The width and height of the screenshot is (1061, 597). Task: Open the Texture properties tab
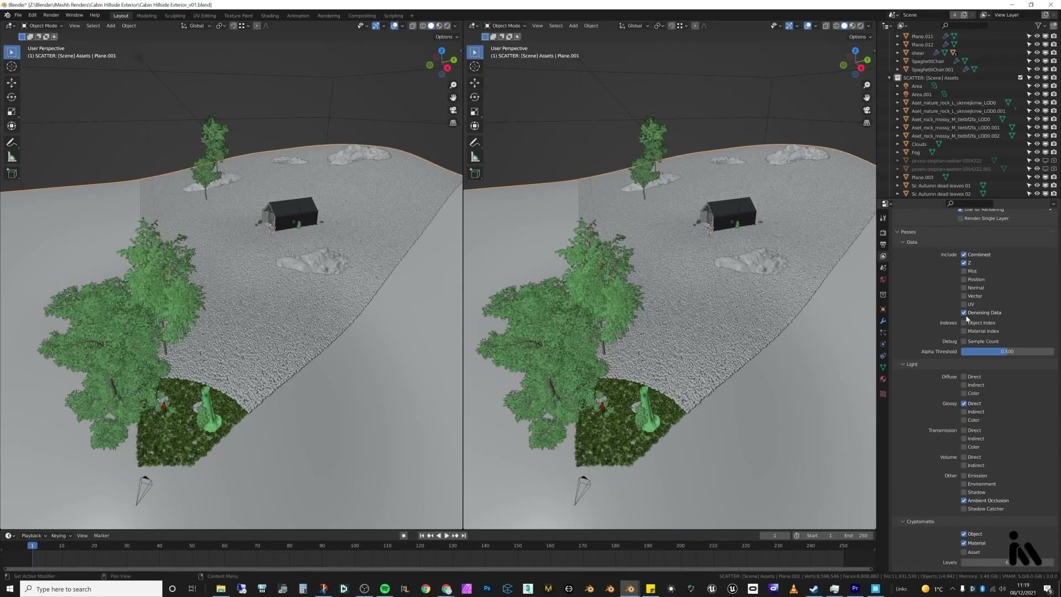click(883, 394)
